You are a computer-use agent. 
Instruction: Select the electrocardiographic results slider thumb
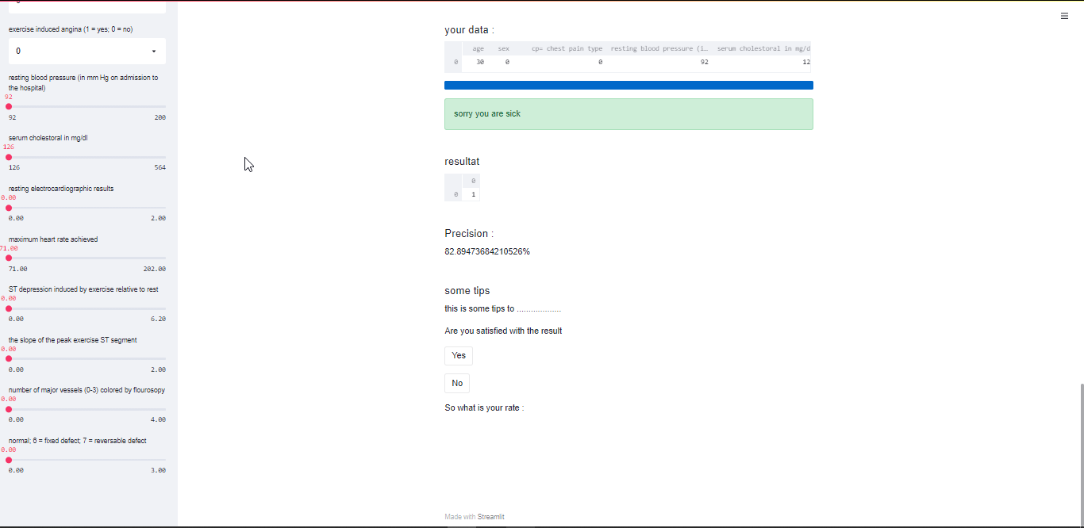click(x=9, y=207)
